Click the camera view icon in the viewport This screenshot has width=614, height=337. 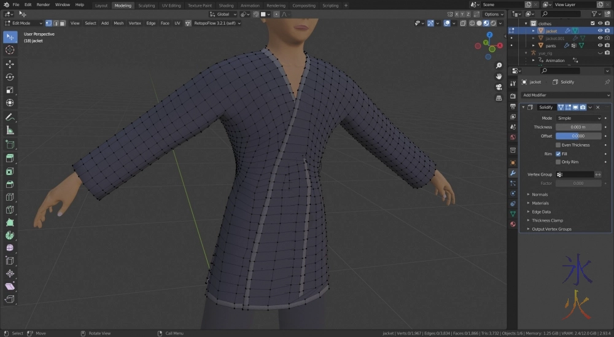point(499,87)
